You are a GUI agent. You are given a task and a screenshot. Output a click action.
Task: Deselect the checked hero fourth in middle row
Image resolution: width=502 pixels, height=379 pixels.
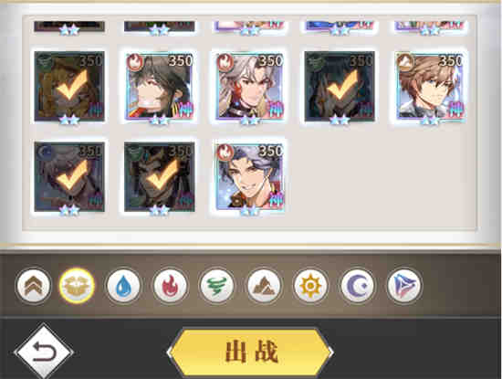click(x=340, y=86)
